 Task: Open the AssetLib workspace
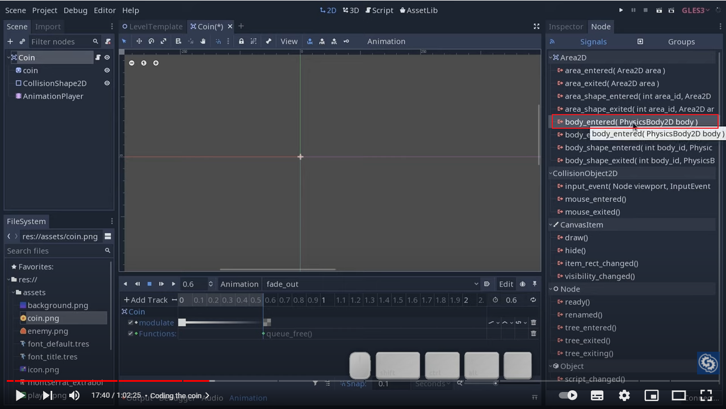point(418,10)
